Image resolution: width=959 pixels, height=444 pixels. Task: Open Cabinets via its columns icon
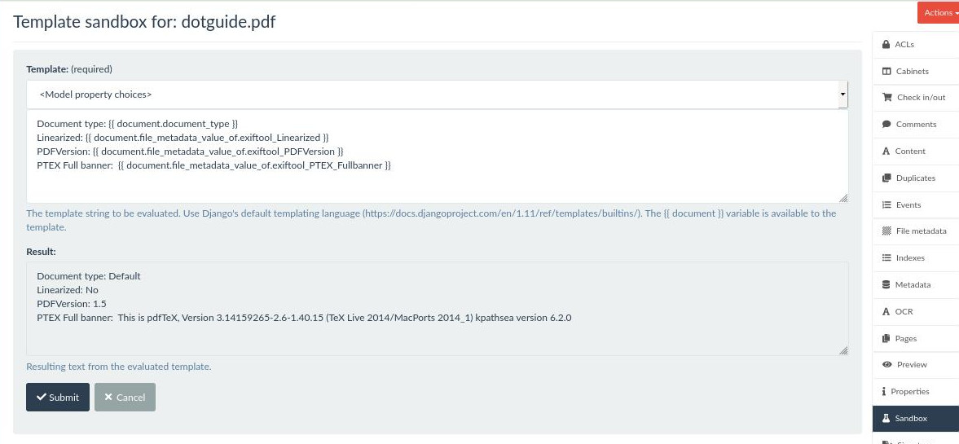coord(886,72)
